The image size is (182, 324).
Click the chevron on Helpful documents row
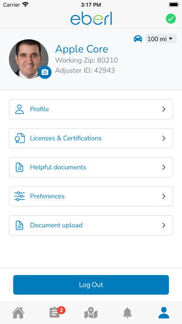coord(164,167)
